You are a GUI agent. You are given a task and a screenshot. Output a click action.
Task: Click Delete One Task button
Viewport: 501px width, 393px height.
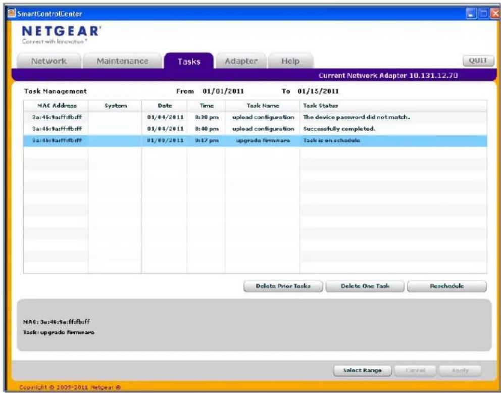click(x=365, y=286)
